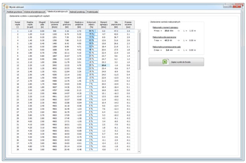Click the Moment zginający column header
Image resolution: width=246 pixels, height=163 pixels.
tap(103, 25)
